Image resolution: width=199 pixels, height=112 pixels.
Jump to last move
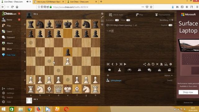[x=121, y=64]
